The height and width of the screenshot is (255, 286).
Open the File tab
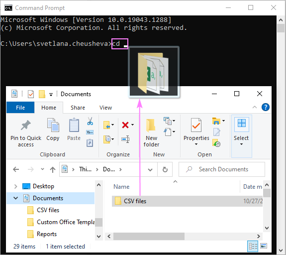20,108
